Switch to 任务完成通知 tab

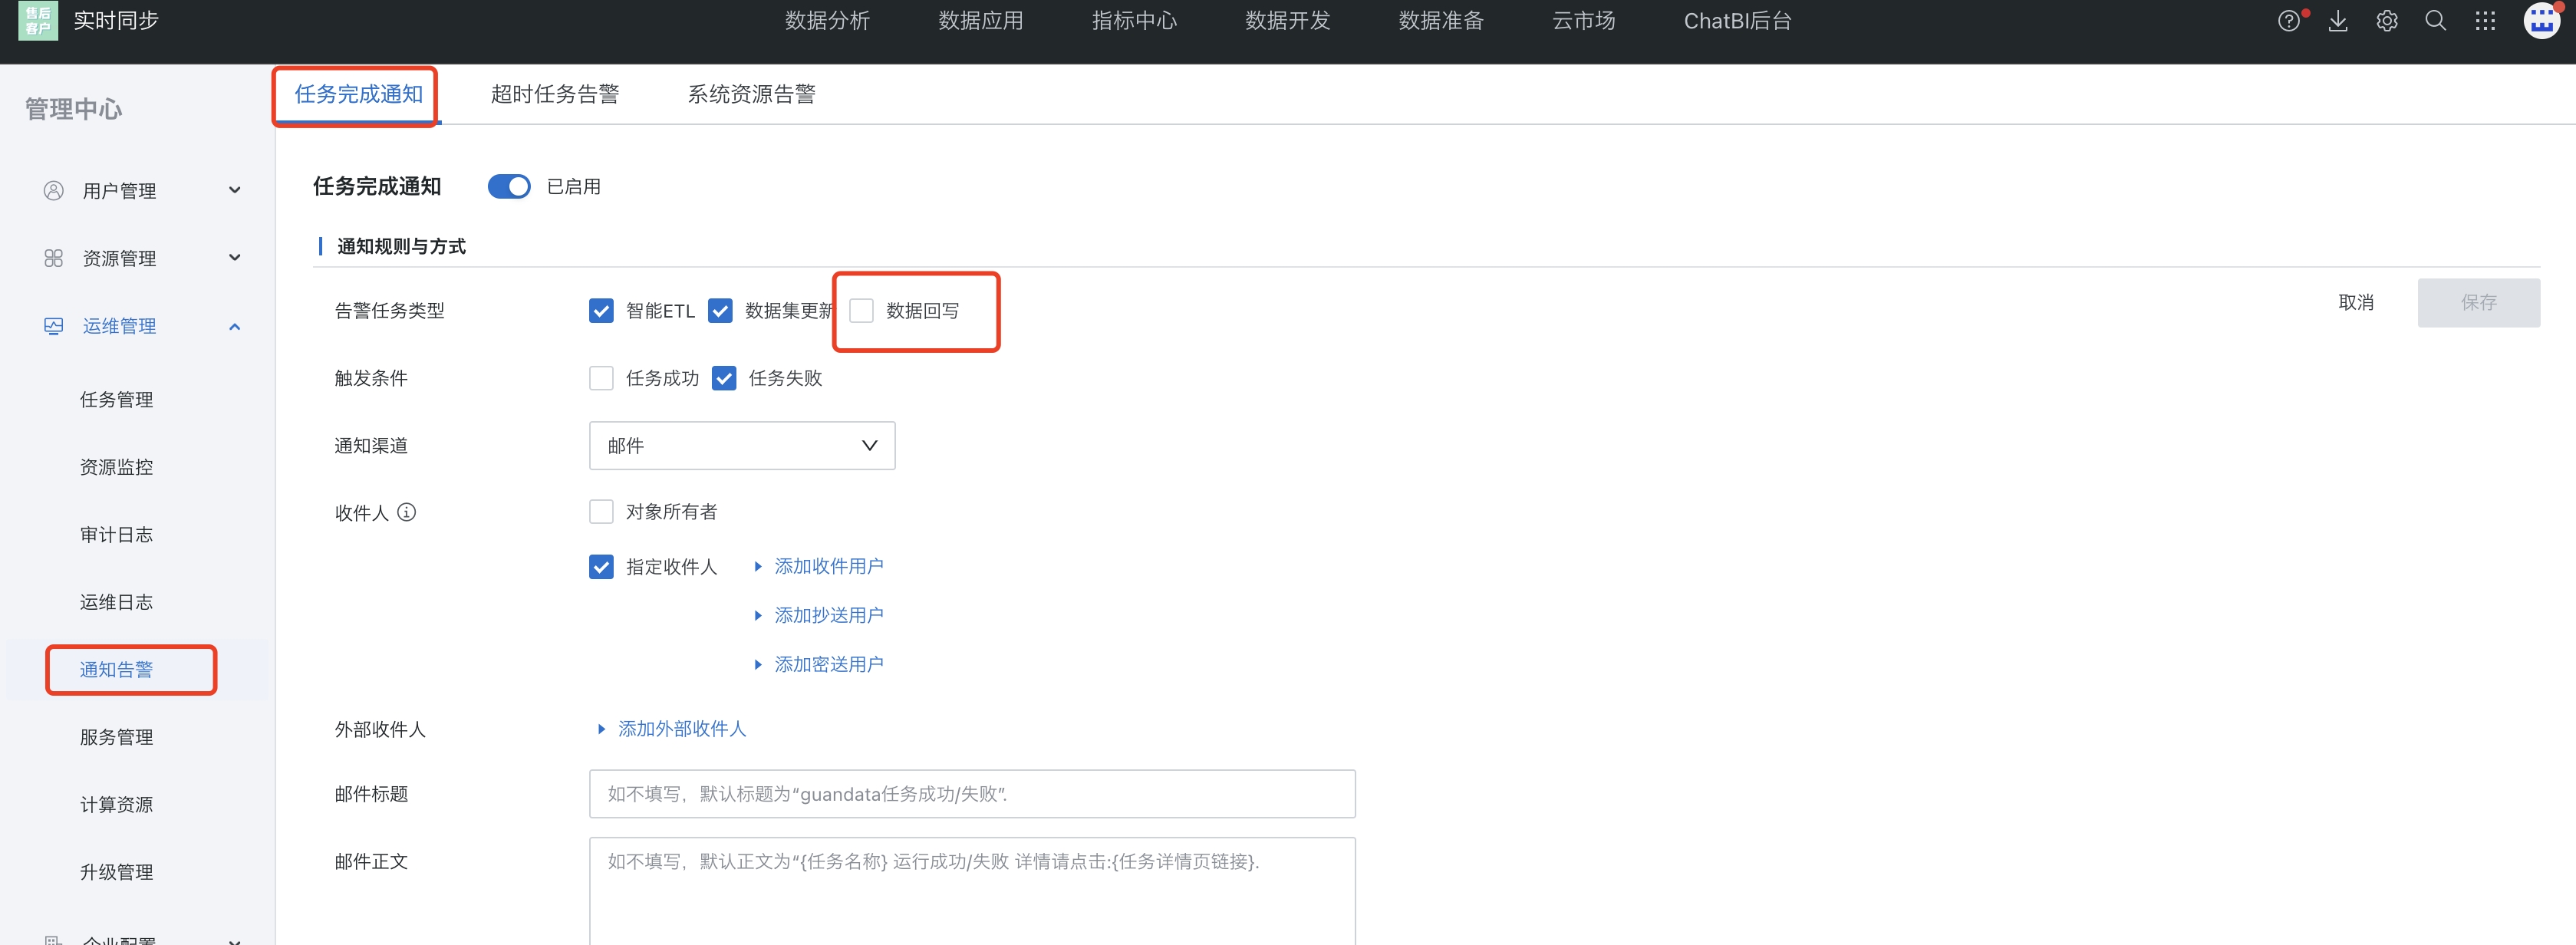point(358,94)
